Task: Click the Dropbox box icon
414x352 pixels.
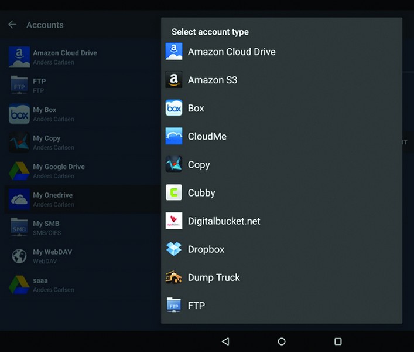Action: (x=174, y=249)
